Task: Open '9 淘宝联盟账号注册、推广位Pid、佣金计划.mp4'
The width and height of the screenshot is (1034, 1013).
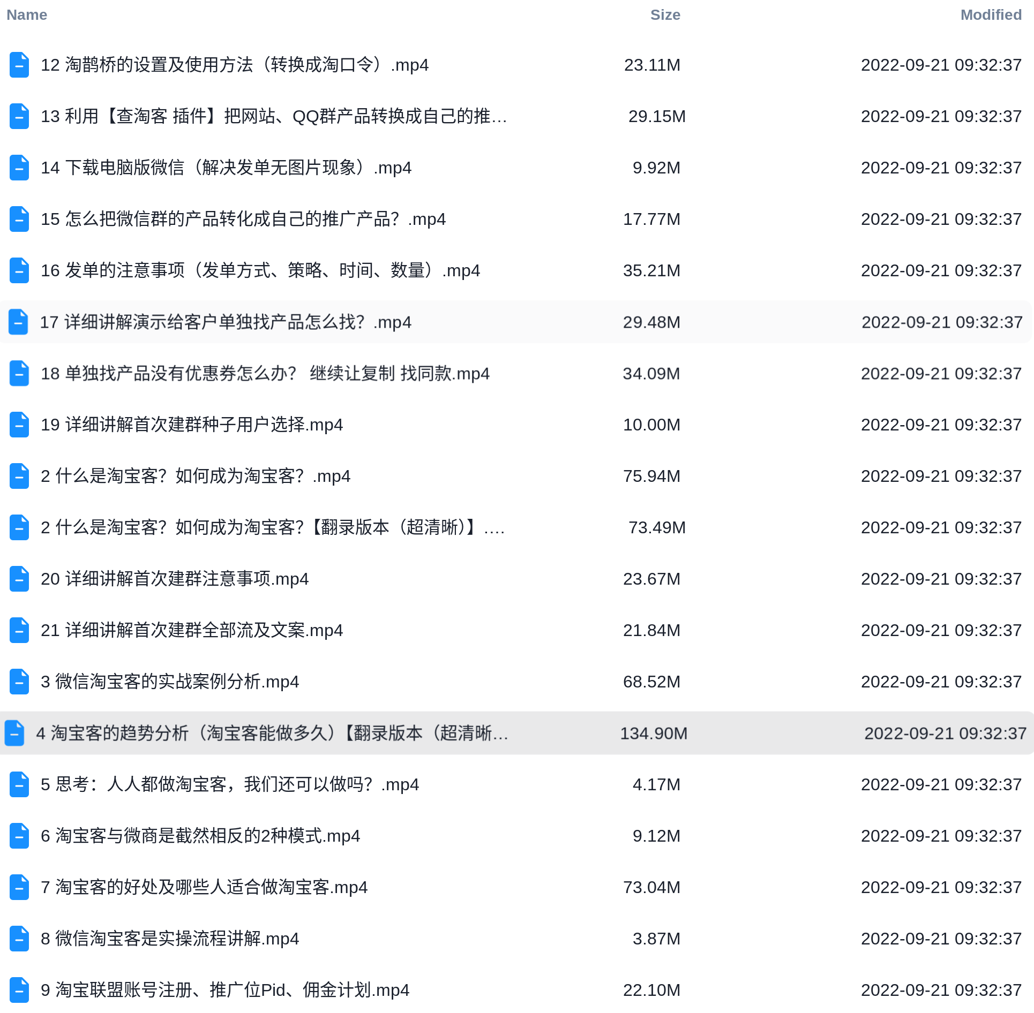Action: [x=225, y=990]
